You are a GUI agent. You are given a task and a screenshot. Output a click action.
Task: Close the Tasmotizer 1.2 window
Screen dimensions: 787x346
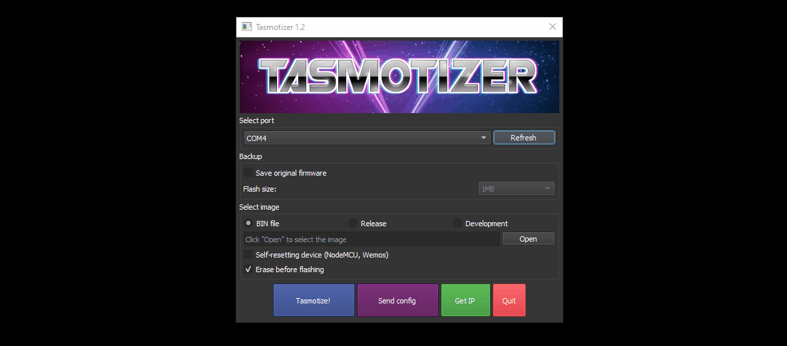[x=552, y=27]
